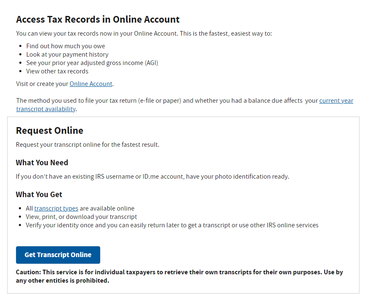
Task: Select the What You Need subheading
Action: click(42, 163)
